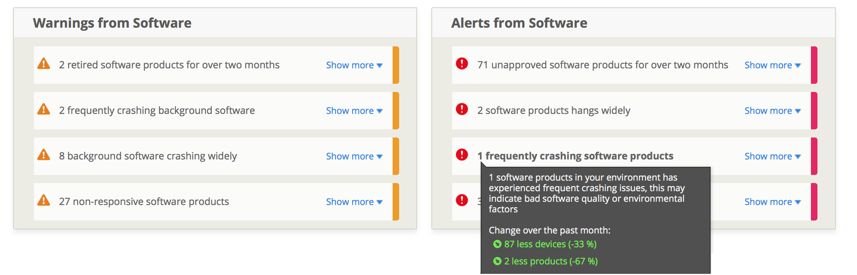
Task: Click red alert icon in the fourth alerts row
Action: (x=462, y=200)
